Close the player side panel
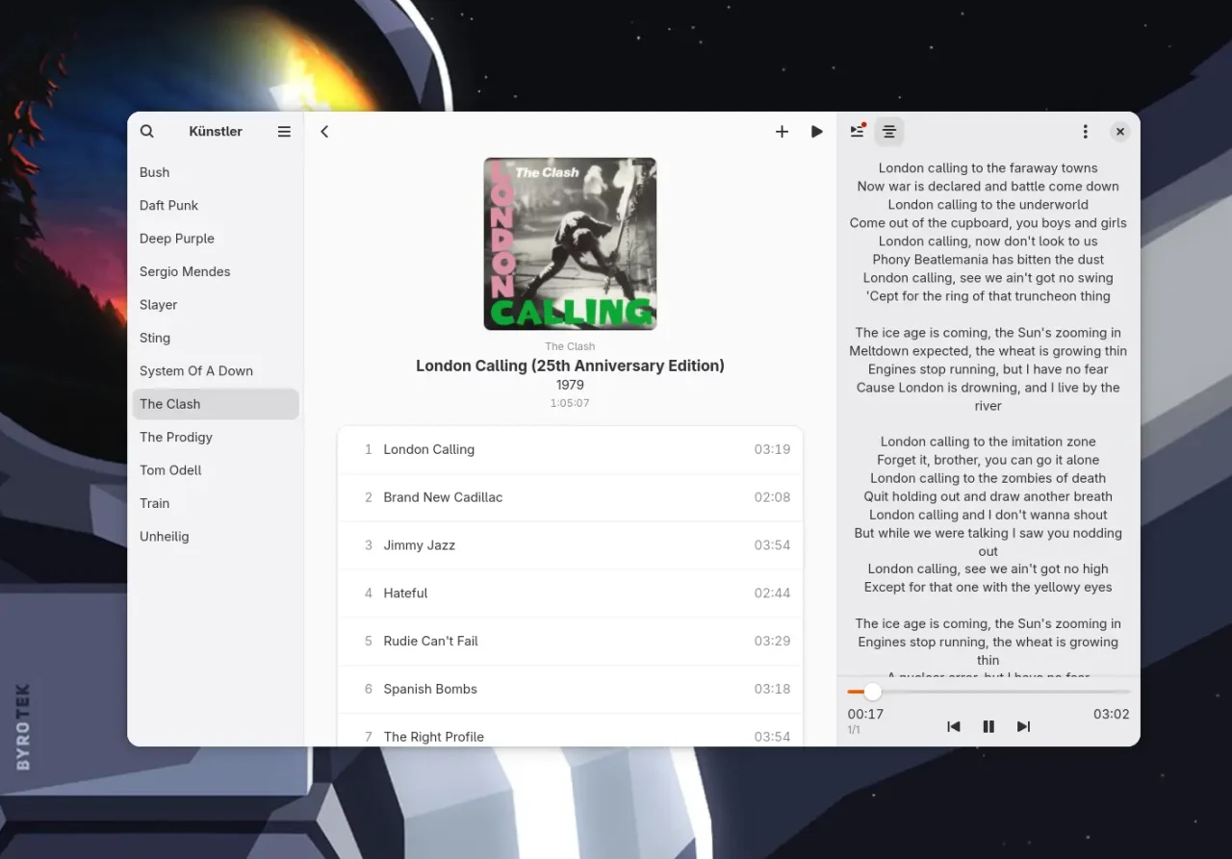Viewport: 1232px width, 859px height. pyautogui.click(x=1119, y=132)
